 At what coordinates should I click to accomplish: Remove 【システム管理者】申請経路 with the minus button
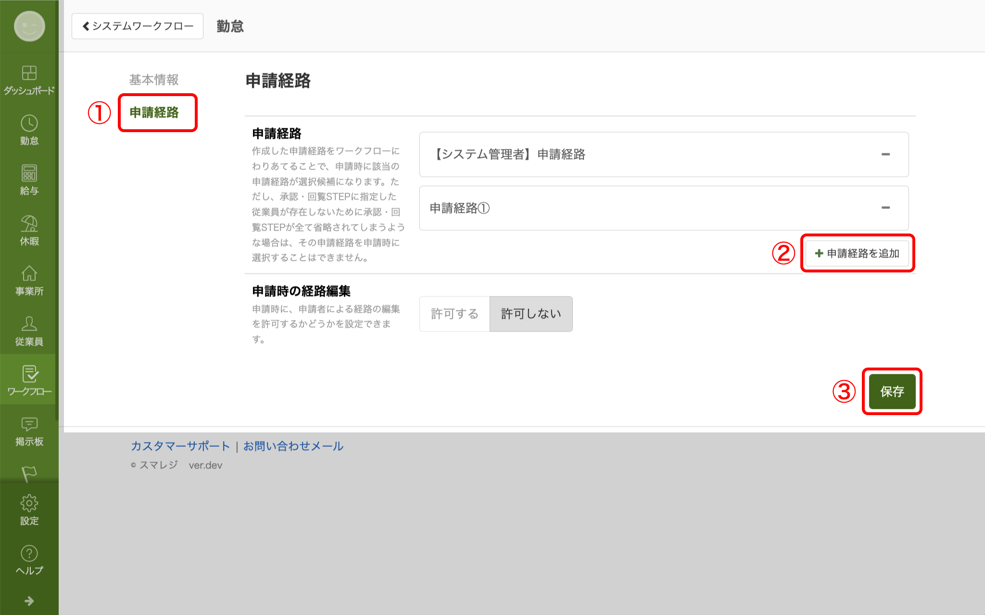885,154
